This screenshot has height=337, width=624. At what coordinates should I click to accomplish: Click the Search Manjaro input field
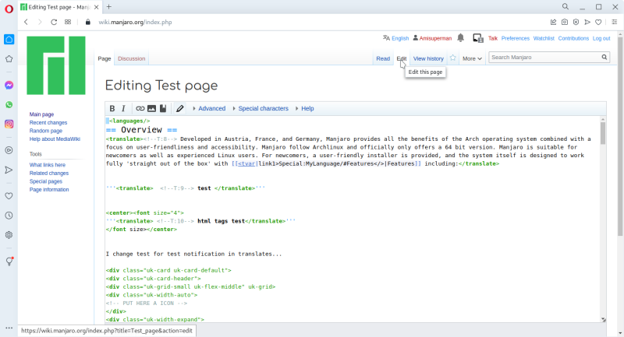pos(544,57)
